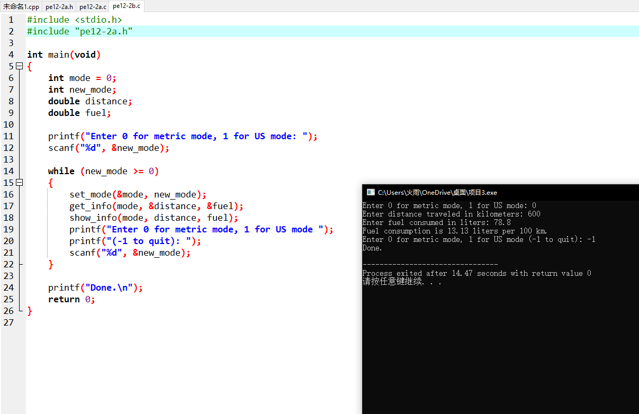Click the first console line ending "US mode: 0"

449,205
